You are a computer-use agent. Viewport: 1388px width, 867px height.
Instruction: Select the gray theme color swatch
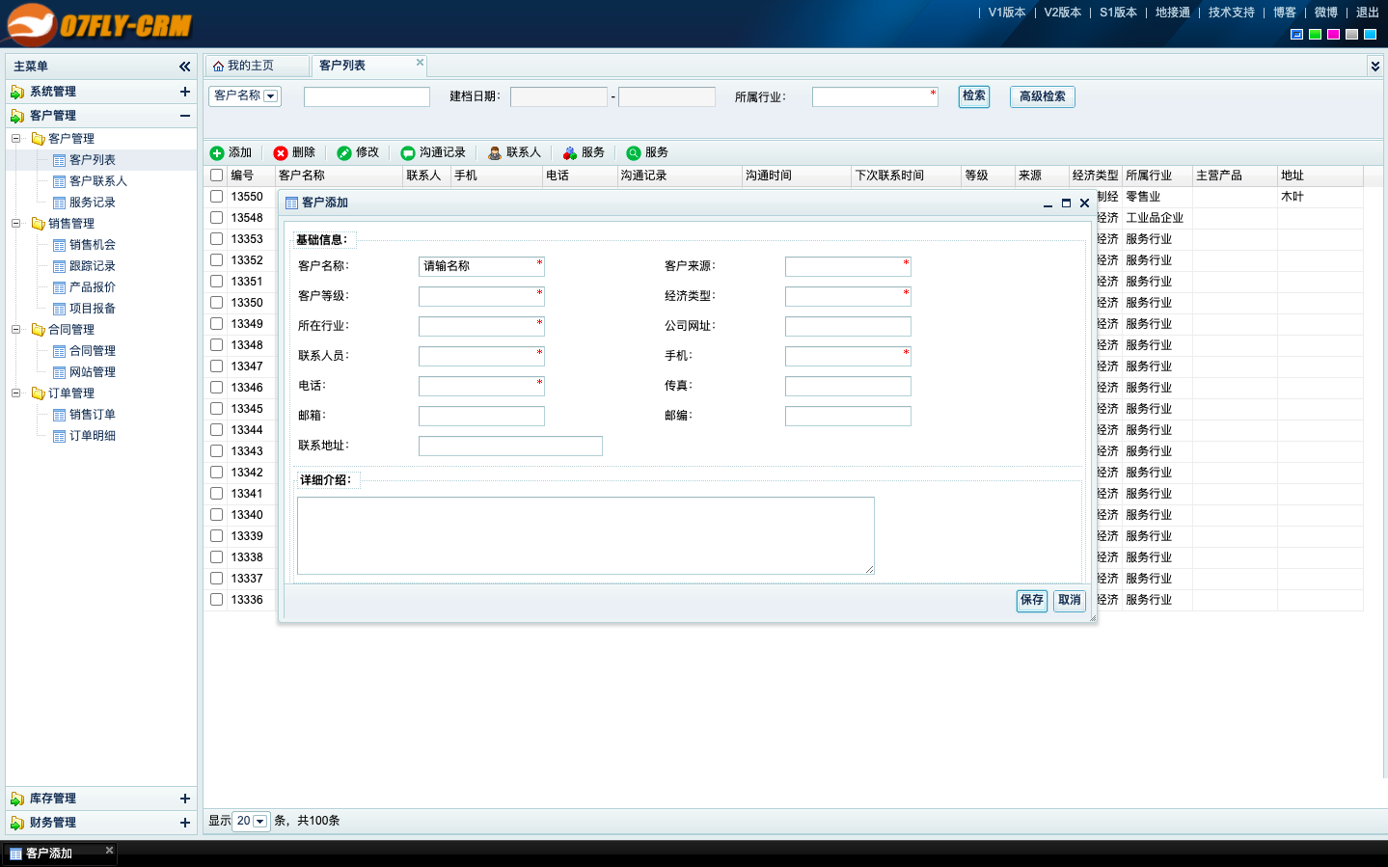pos(1351,35)
